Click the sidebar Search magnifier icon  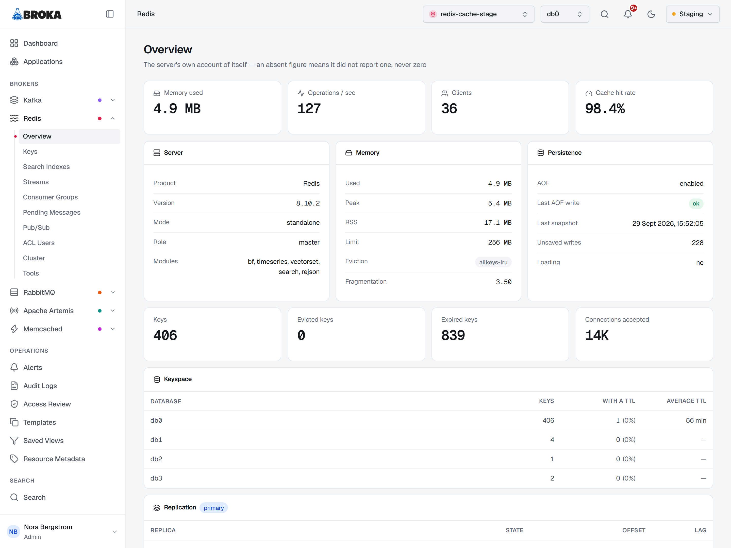[14, 497]
